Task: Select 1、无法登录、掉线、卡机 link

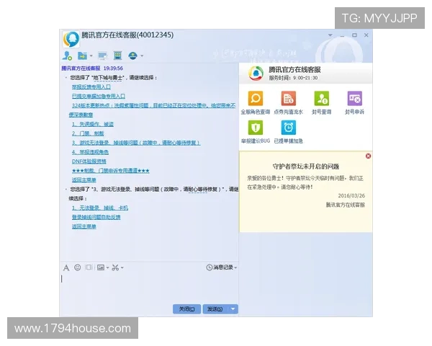Action: (100, 208)
